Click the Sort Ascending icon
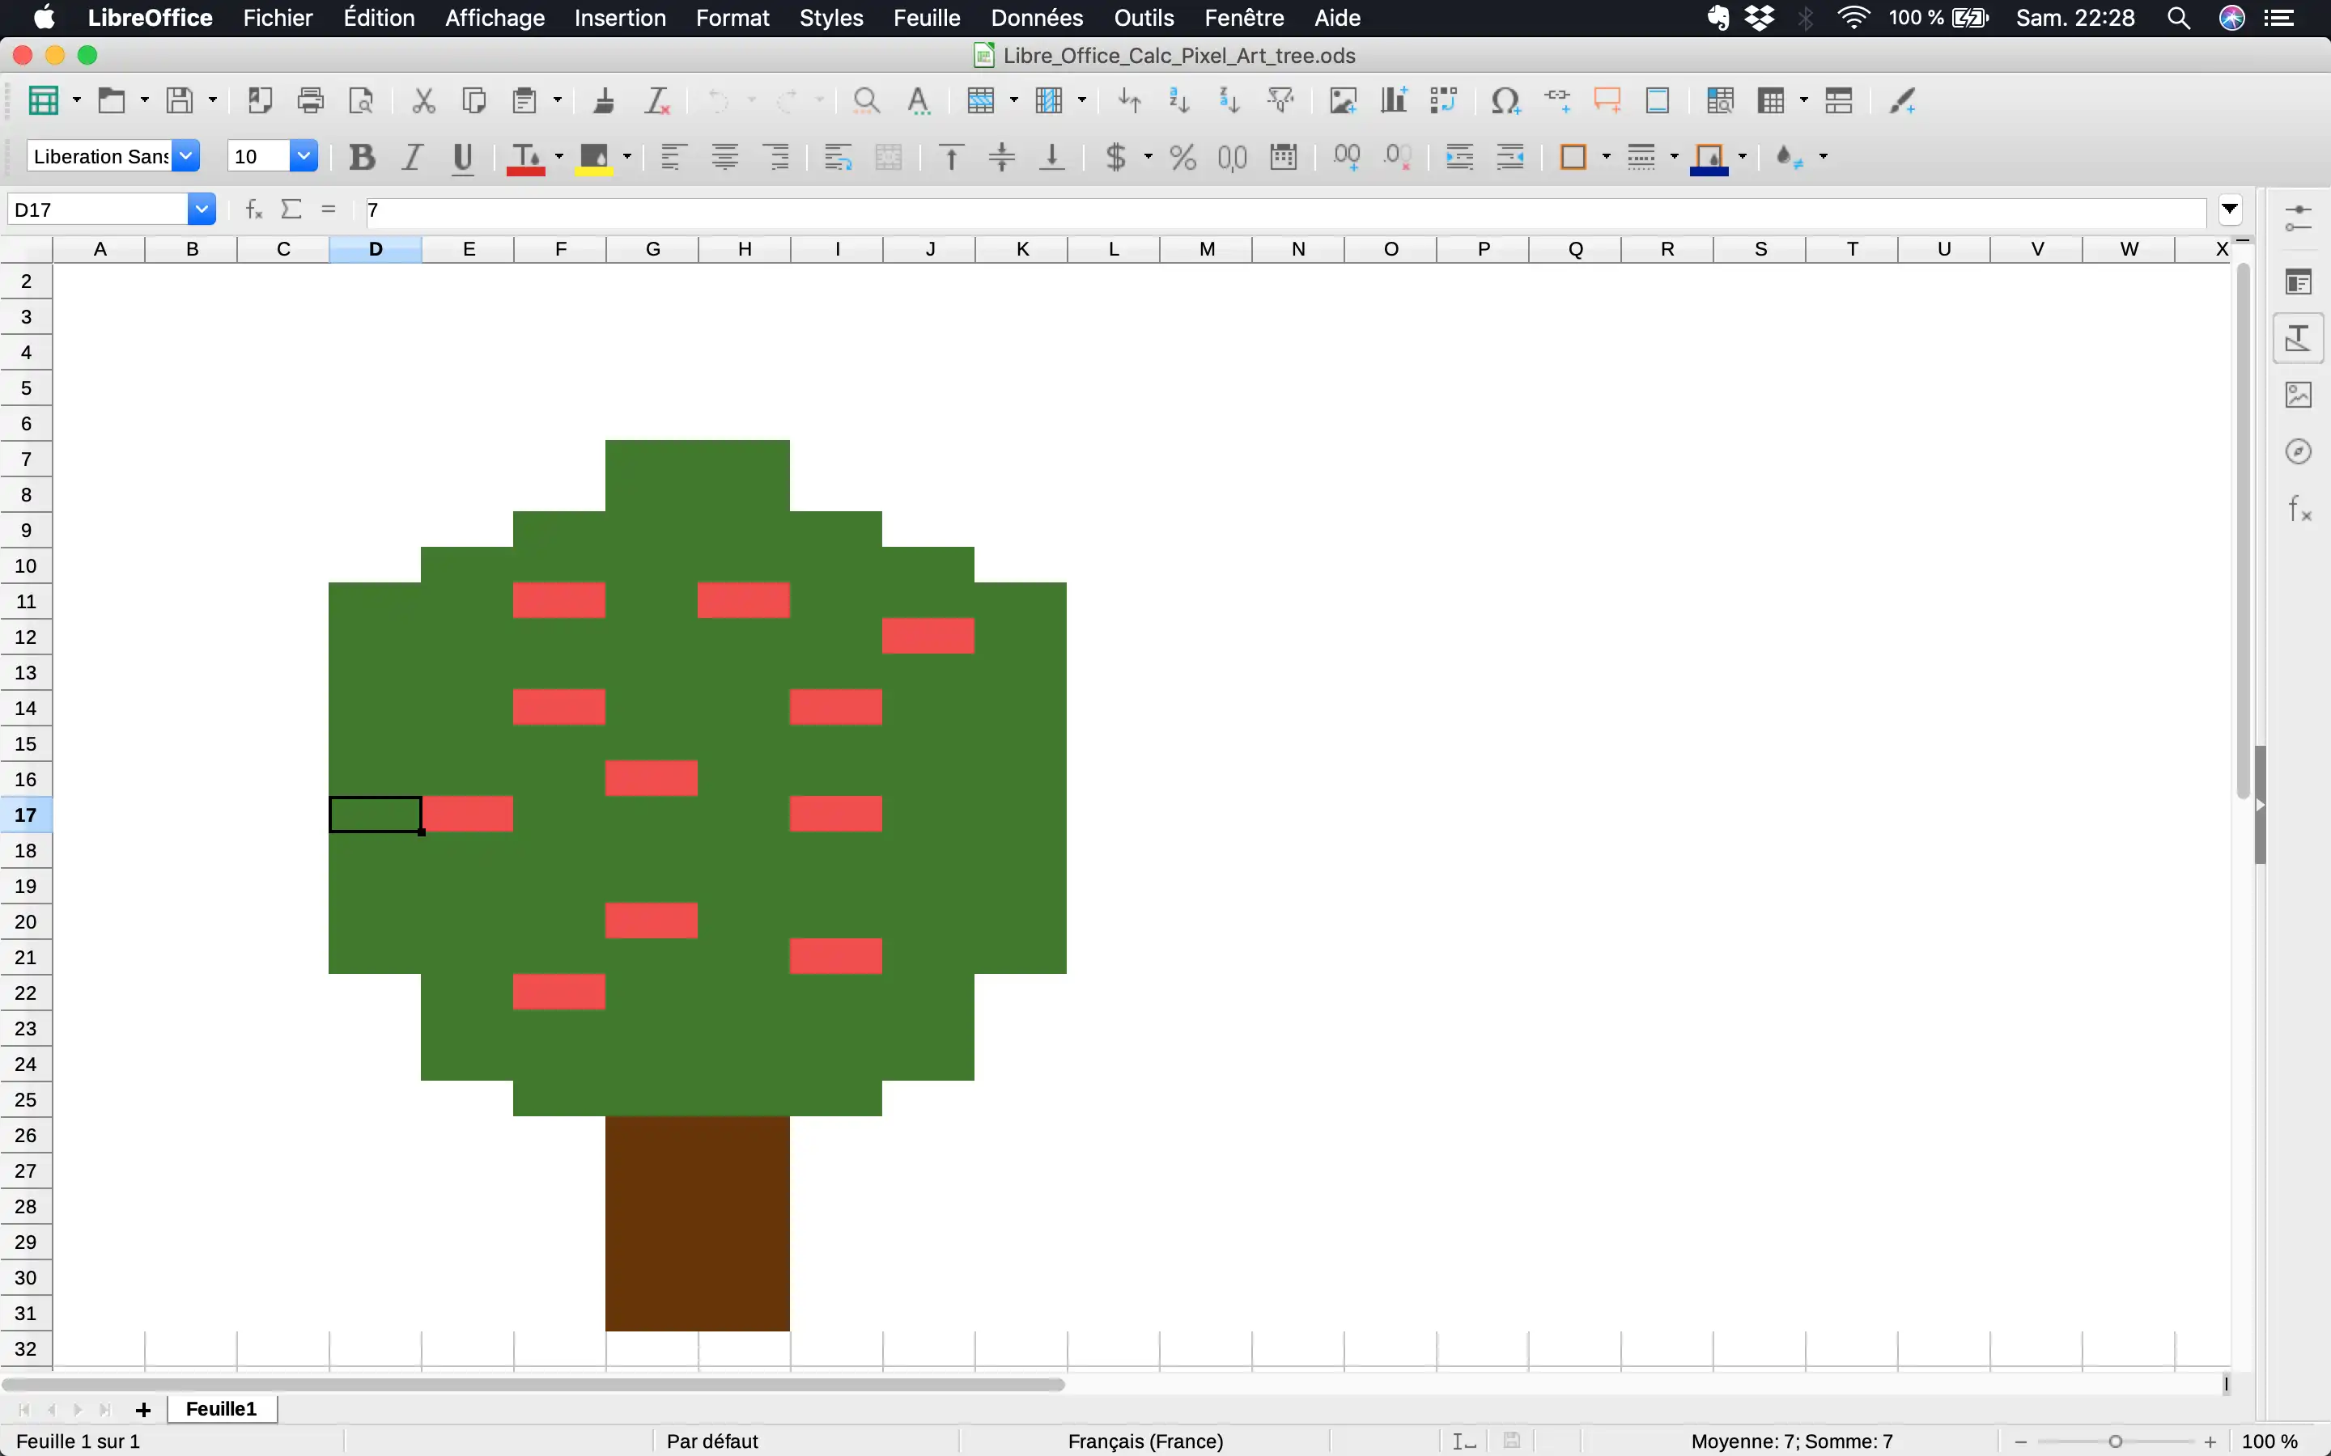The width and height of the screenshot is (2331, 1456). pos(1179,100)
